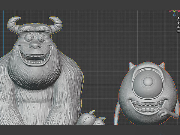Select the one-eyed round monster model

(x=147, y=94)
